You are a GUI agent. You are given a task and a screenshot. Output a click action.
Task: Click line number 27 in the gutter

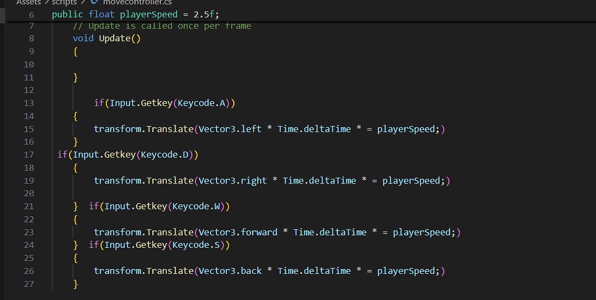click(x=29, y=284)
